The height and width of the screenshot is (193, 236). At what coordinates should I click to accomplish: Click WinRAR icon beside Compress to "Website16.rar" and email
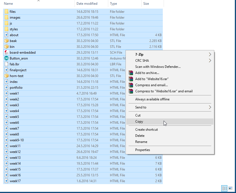[x=131, y=91]
